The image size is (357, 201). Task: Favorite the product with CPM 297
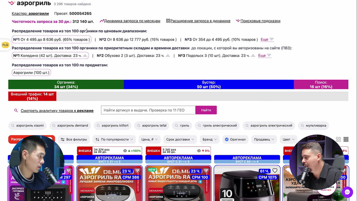pos(68,171)
